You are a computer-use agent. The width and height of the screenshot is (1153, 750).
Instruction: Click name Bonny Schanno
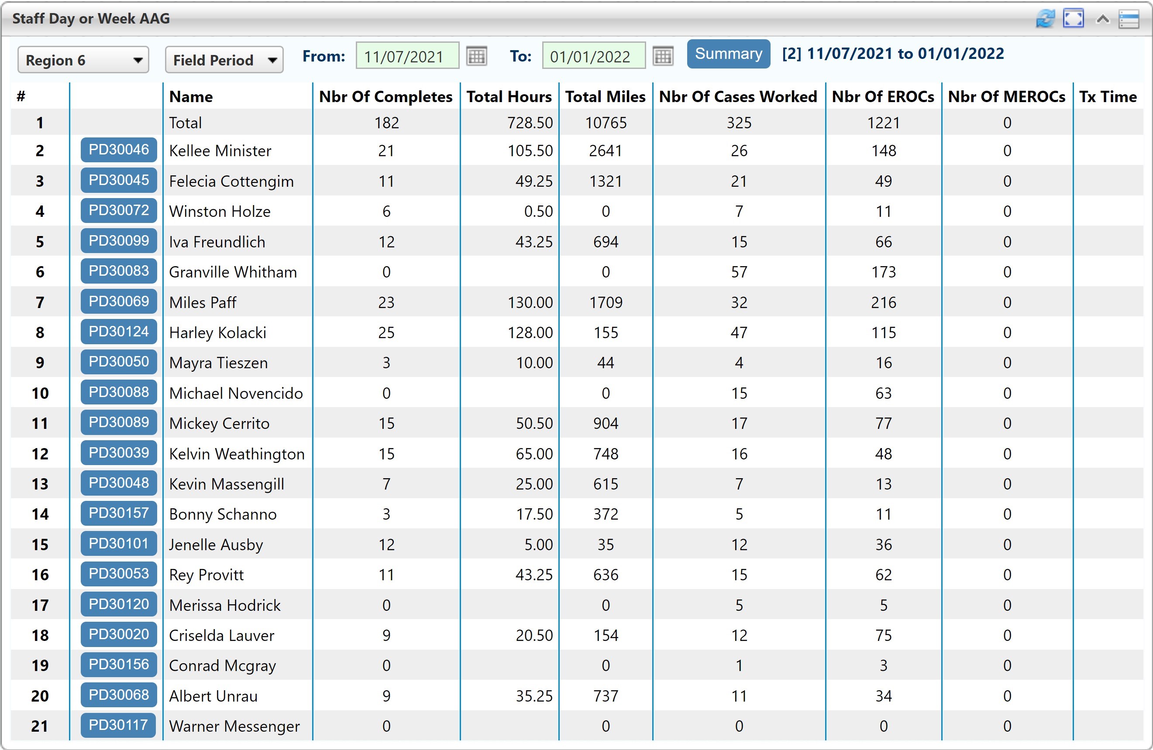tap(223, 514)
